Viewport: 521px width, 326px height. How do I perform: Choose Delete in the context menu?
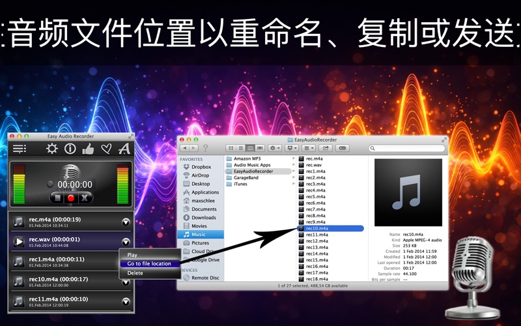pos(135,273)
